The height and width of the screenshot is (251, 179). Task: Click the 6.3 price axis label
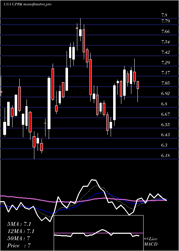pyautogui.click(x=164, y=145)
